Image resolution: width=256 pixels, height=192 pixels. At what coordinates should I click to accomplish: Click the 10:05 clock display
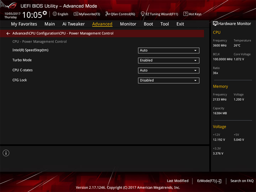32,15
